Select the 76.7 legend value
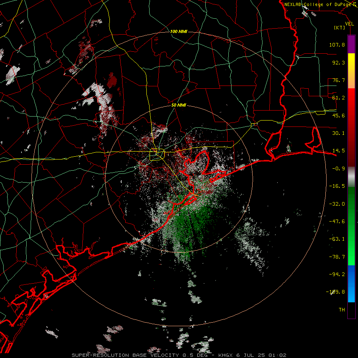Viewport: 358px width, 358px height. coord(339,80)
